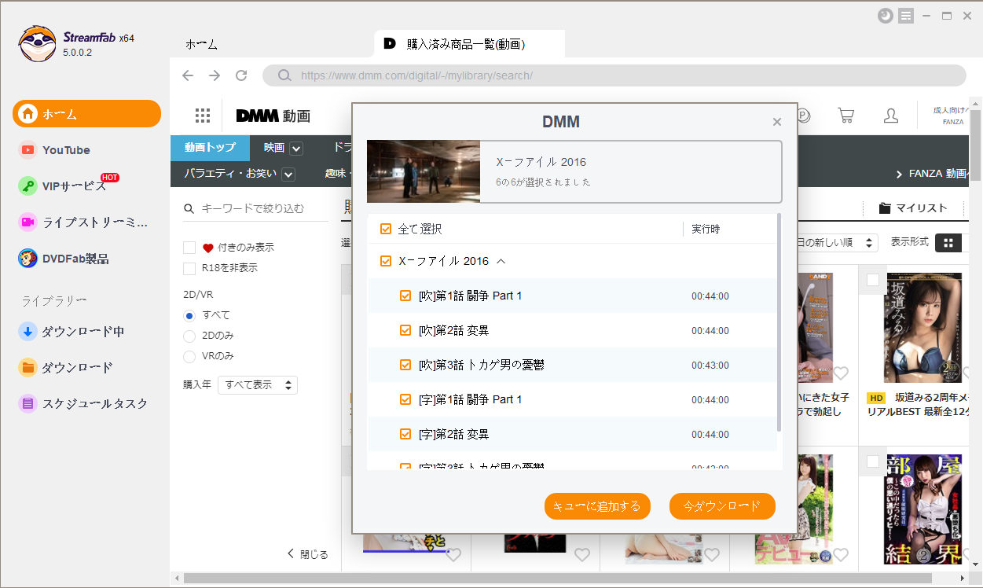Uncheck [吹]第2話 変異 episode

pos(405,331)
